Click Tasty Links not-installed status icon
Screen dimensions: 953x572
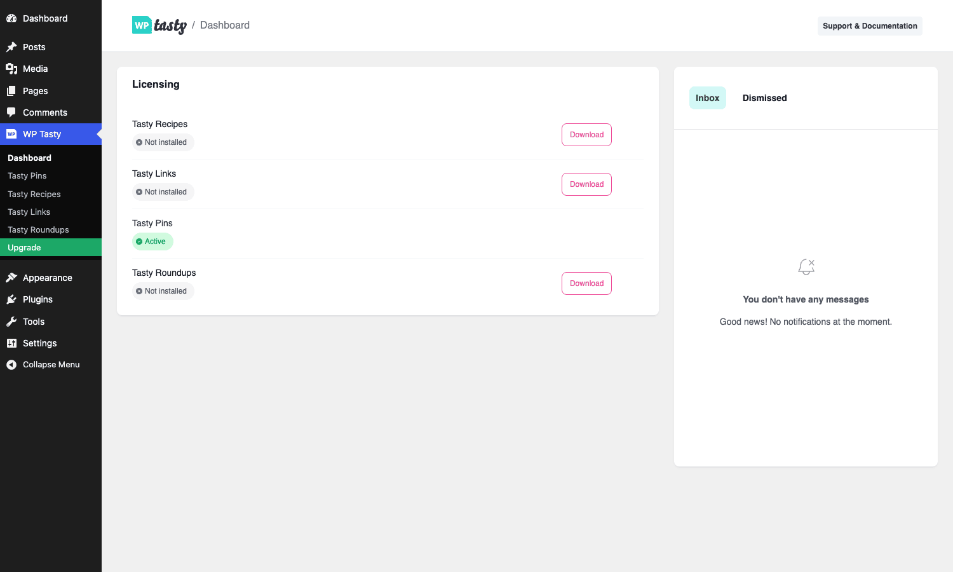(x=139, y=192)
